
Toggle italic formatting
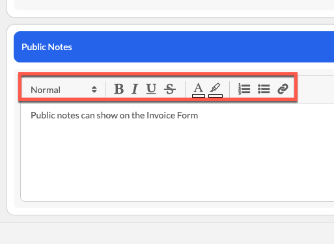coord(135,89)
